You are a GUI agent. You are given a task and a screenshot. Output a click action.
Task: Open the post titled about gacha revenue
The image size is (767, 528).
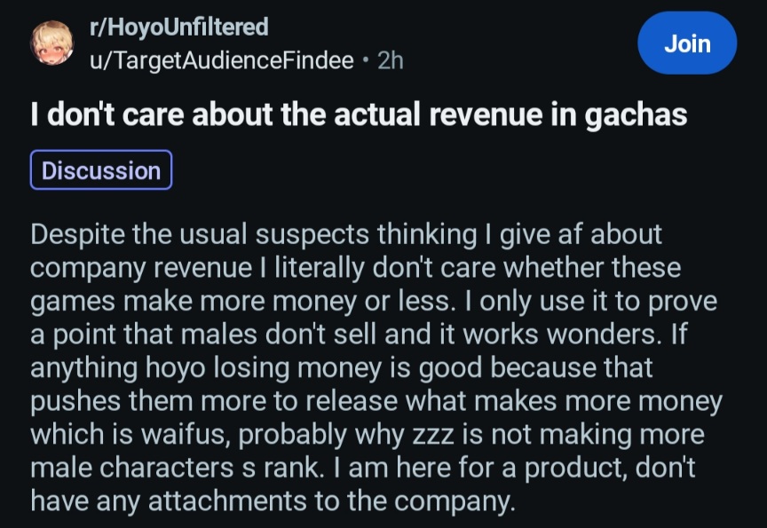tap(359, 114)
